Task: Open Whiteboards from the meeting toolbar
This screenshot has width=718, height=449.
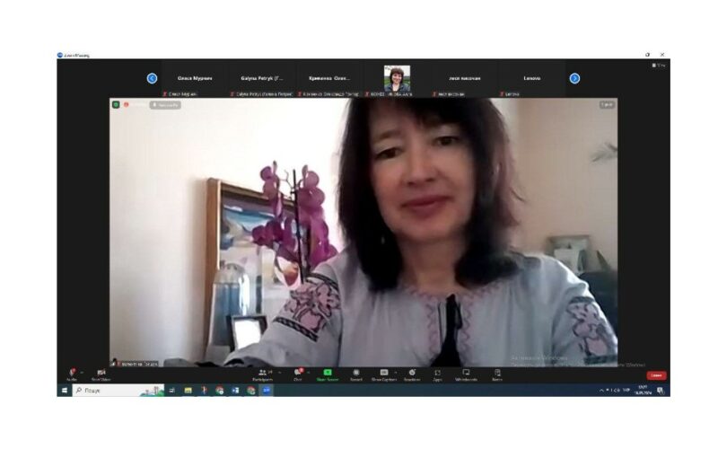Action: (467, 373)
